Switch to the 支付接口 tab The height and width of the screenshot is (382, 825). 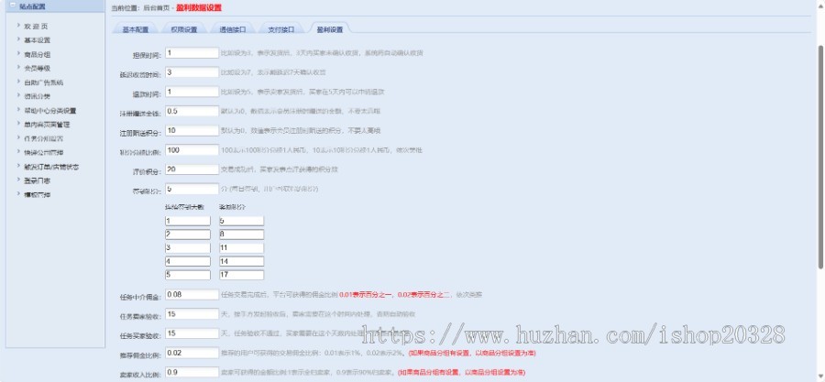pyautogui.click(x=281, y=29)
